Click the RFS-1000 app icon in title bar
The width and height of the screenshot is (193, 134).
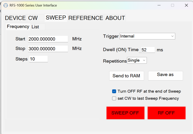click(6, 6)
